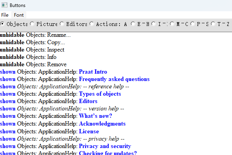The width and height of the screenshot is (232, 155).
Task: Open the License link
Action: tap(89, 131)
